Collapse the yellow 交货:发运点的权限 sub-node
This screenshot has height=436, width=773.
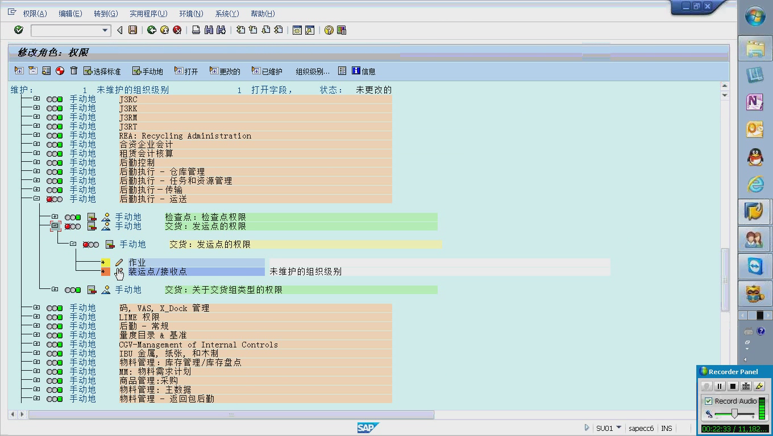tap(73, 244)
